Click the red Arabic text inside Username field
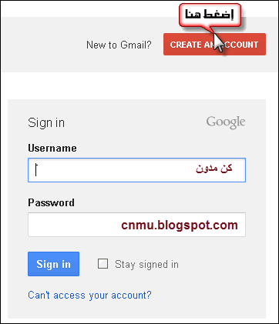The width and height of the screenshot is (279, 324). [214, 169]
